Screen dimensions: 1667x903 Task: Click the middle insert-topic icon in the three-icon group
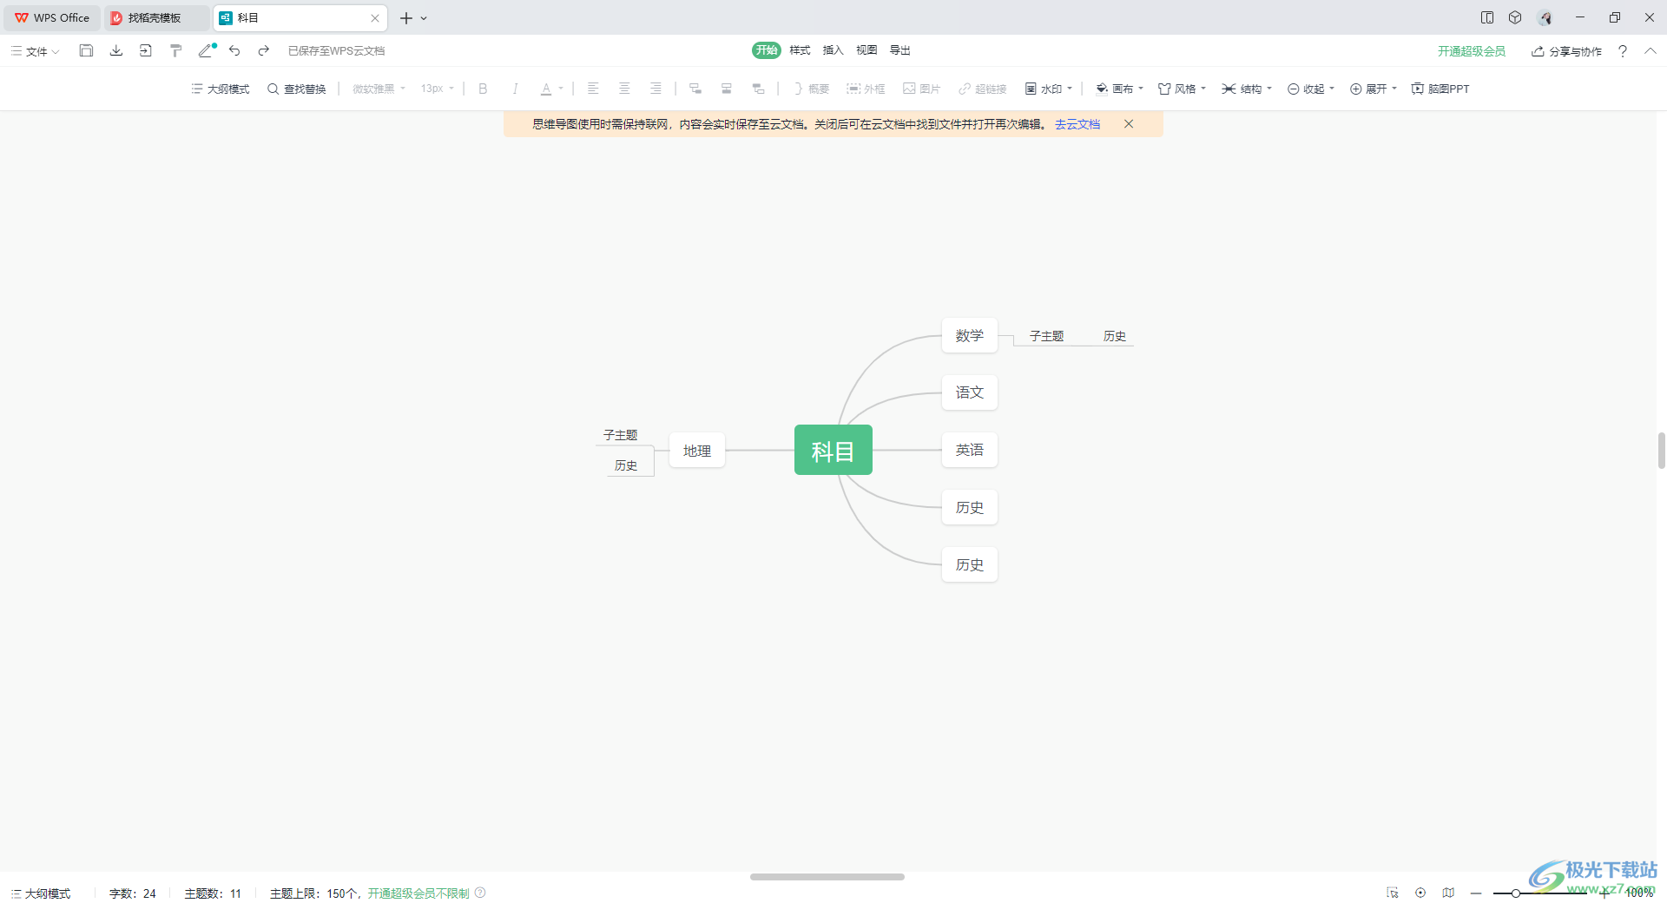(x=727, y=89)
